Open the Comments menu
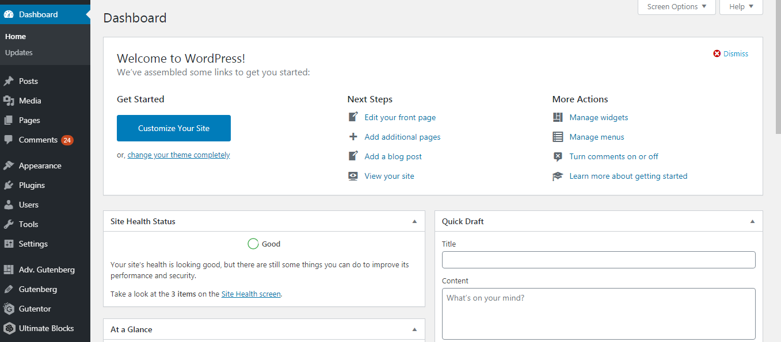This screenshot has height=342, width=781. (x=45, y=140)
